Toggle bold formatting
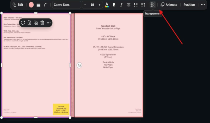Viewport: 210px width, 123px height. pos(114,5)
